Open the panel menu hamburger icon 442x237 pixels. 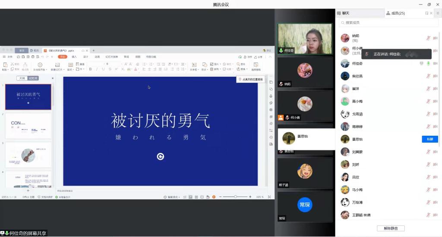(x=437, y=13)
